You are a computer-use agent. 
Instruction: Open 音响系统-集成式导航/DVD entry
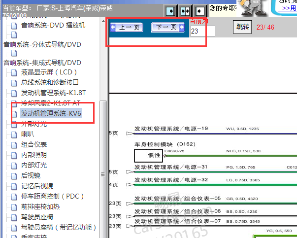[x=42, y=63]
